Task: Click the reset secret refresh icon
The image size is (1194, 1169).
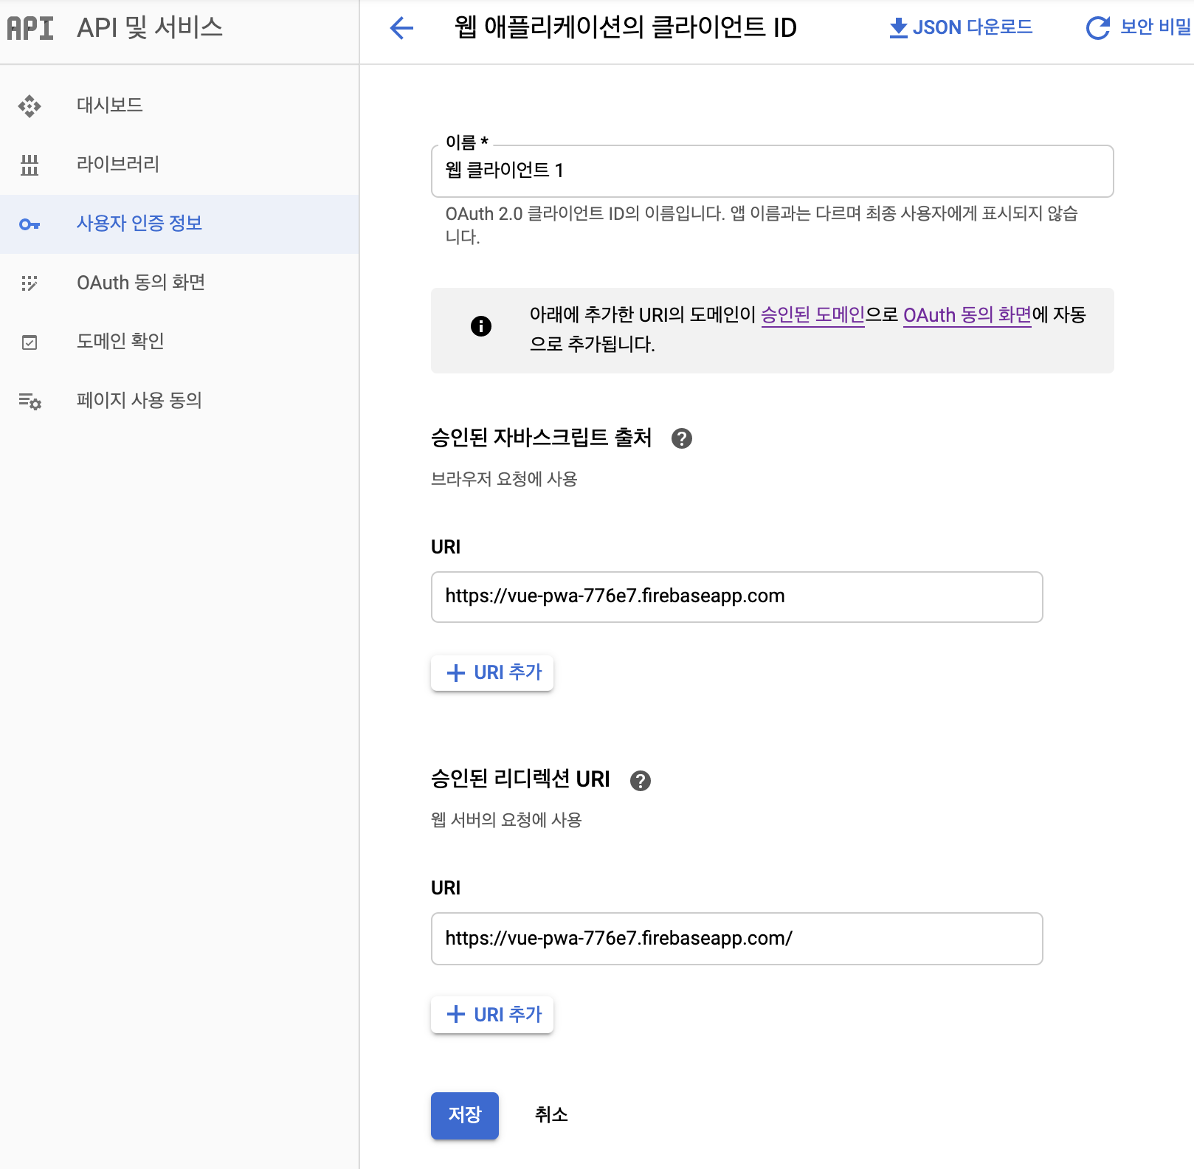Action: point(1097,28)
